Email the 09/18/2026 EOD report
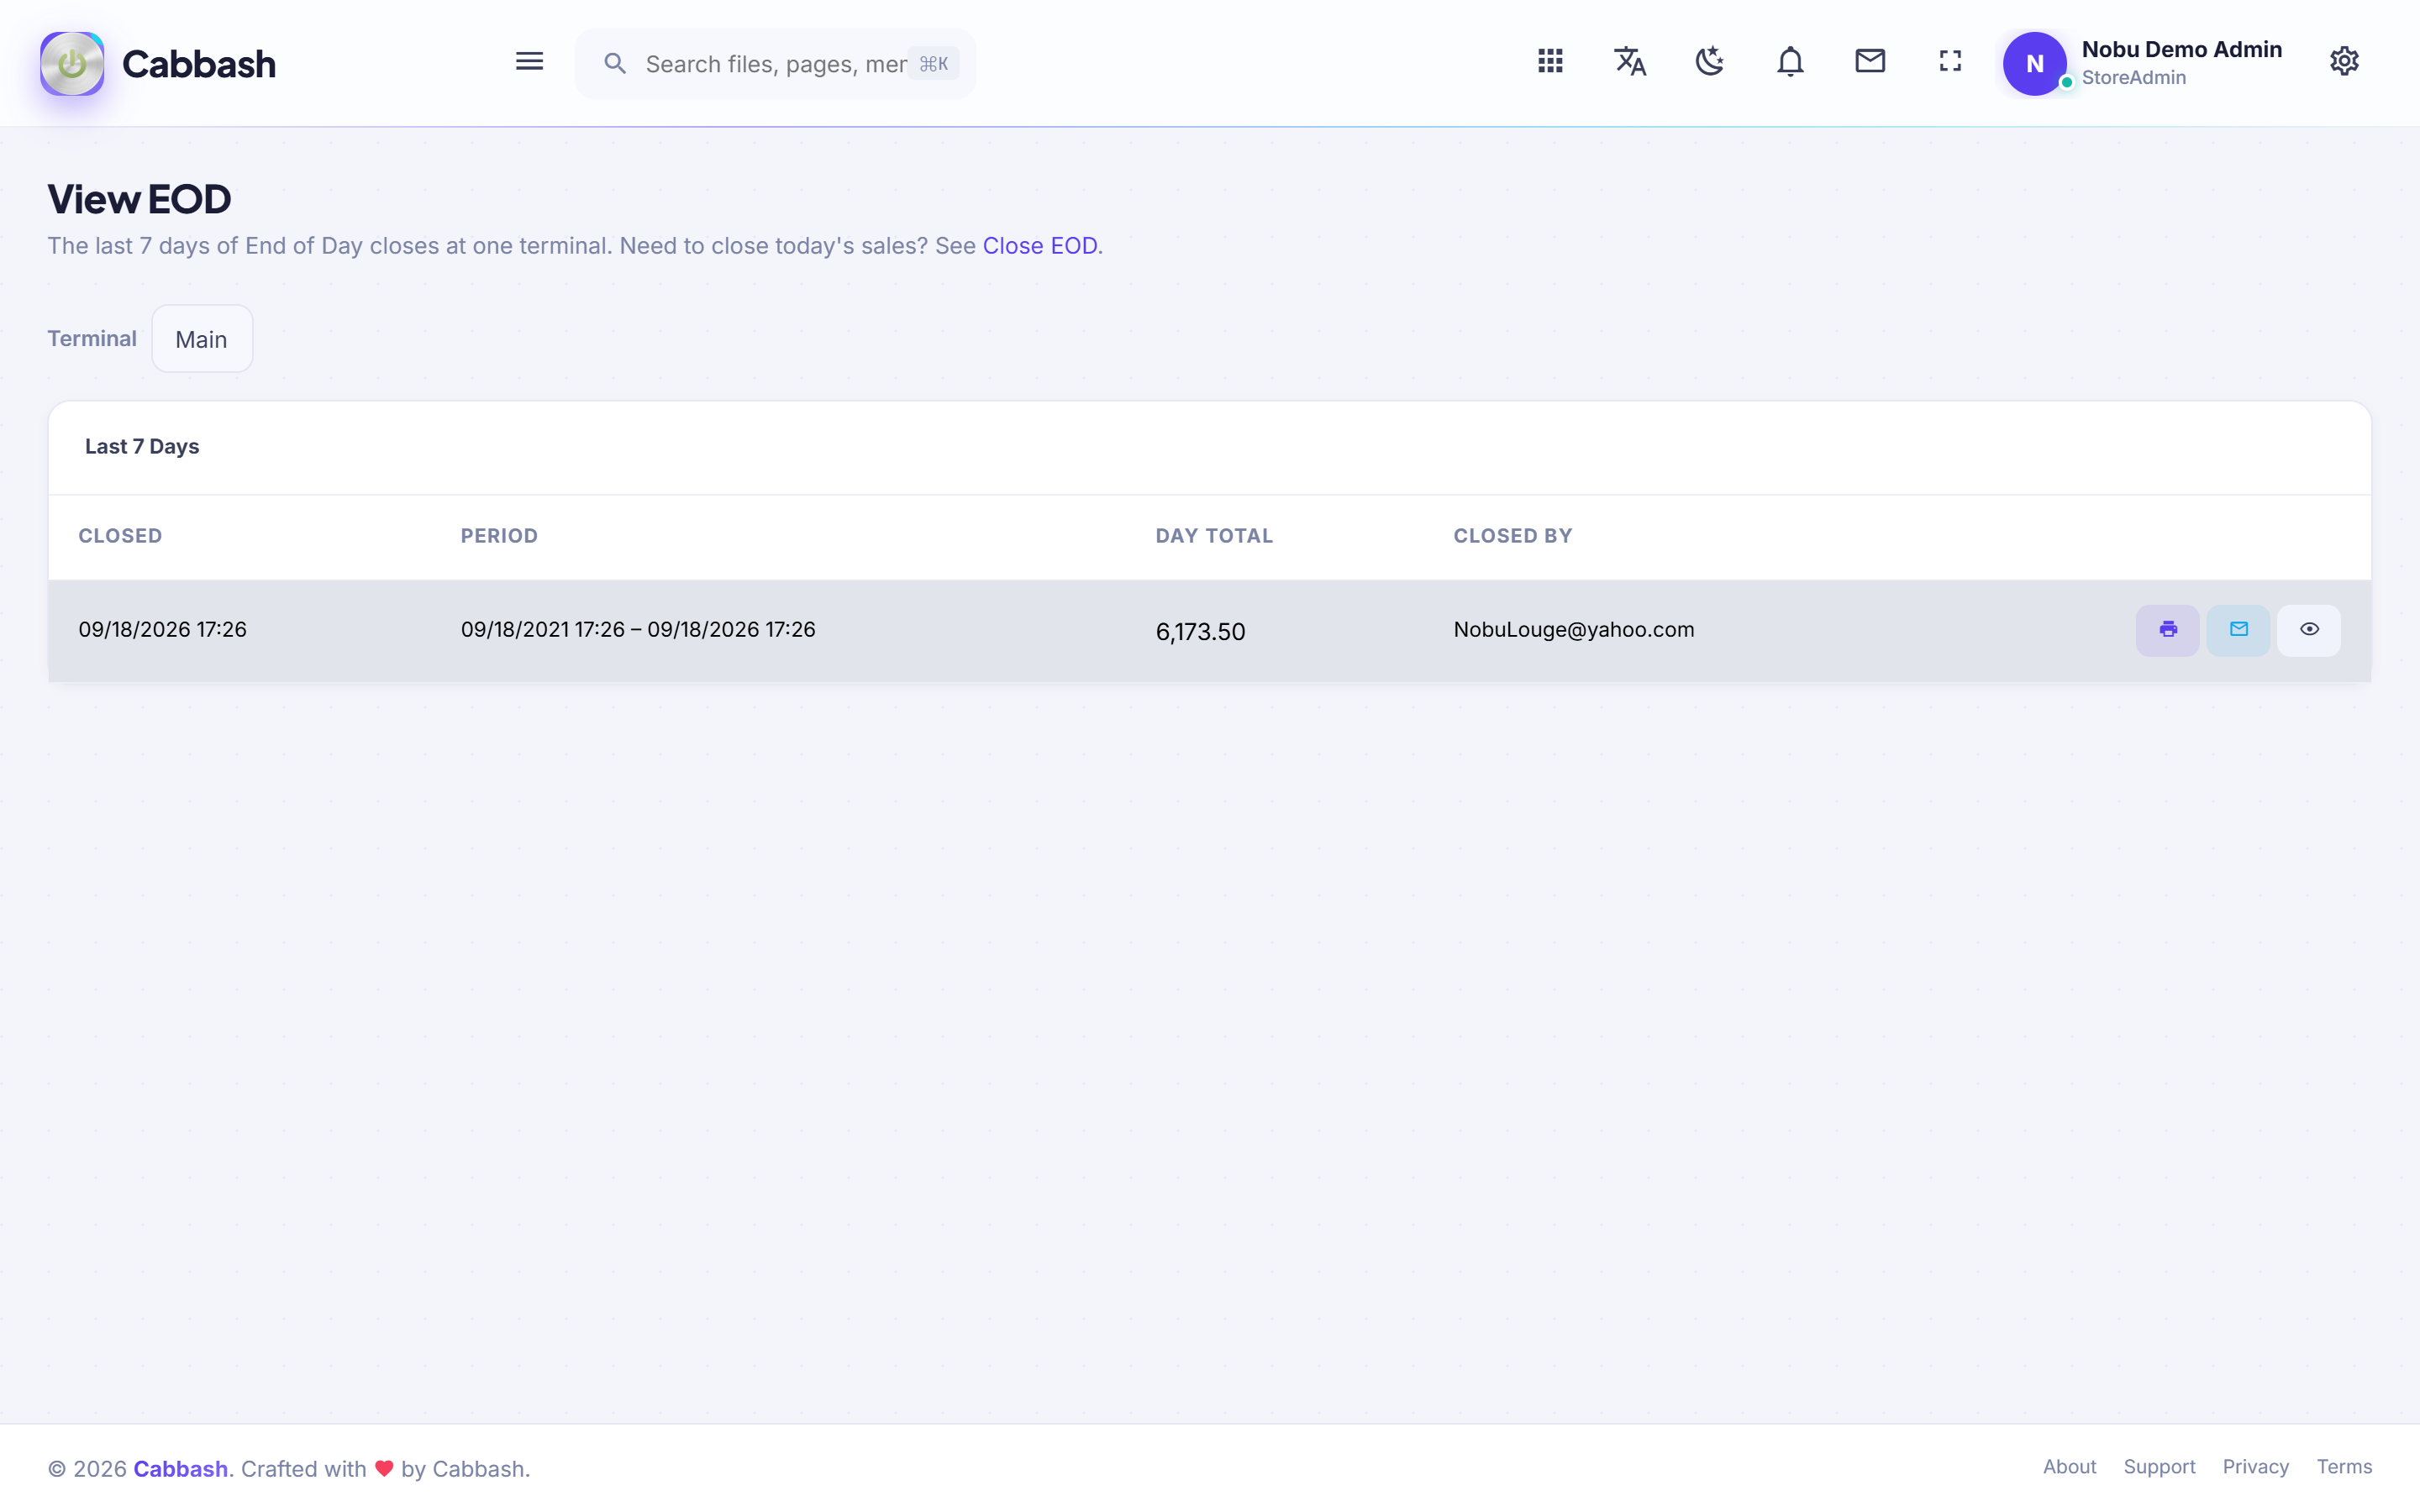 [x=2238, y=630]
